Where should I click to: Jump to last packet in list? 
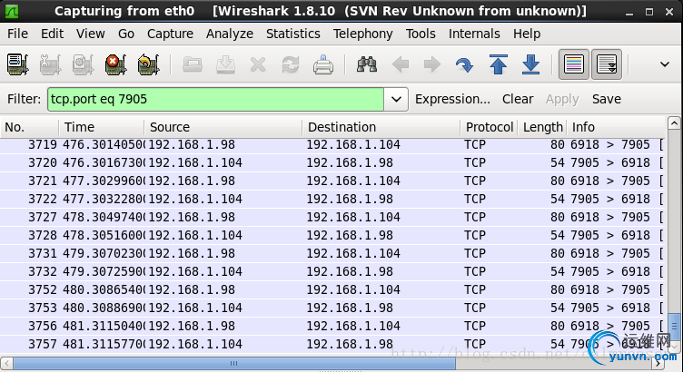point(530,65)
